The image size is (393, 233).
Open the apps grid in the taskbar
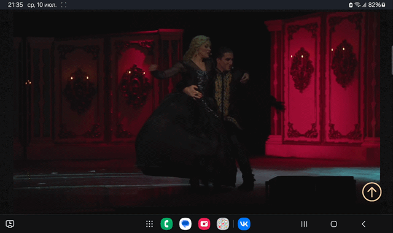149,224
